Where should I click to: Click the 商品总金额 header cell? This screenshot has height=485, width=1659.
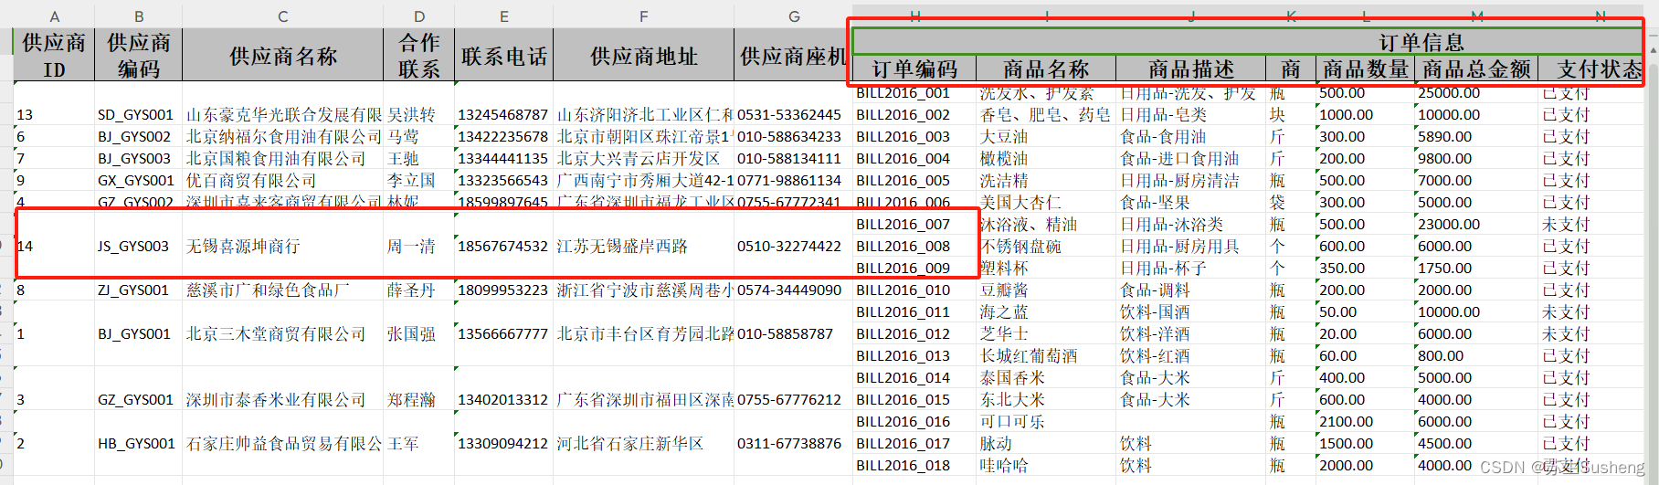tap(1476, 69)
